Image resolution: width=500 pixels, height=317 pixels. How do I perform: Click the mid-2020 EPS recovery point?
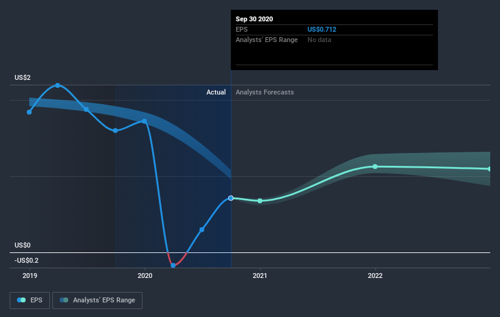tap(202, 230)
